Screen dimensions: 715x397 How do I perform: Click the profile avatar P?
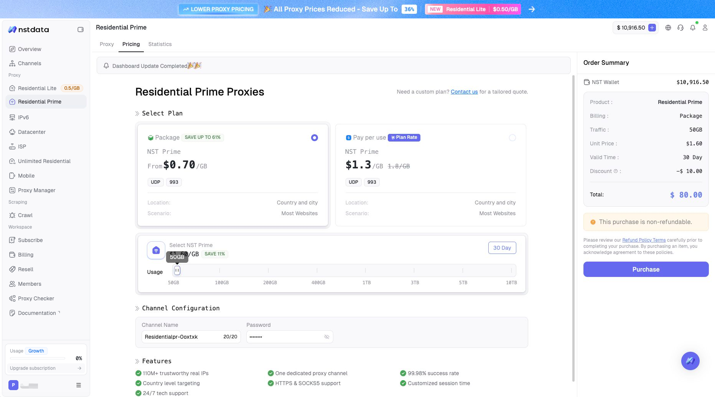13,385
